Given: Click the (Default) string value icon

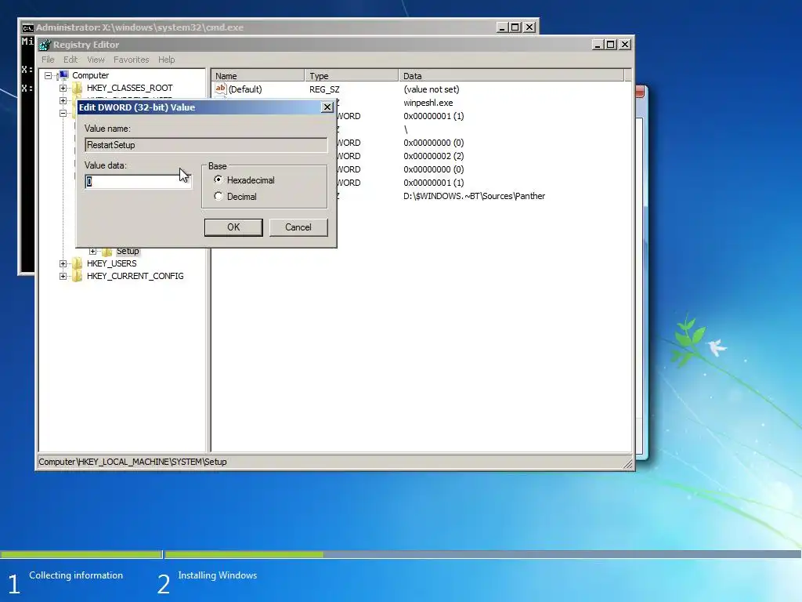Looking at the screenshot, I should click(x=220, y=89).
